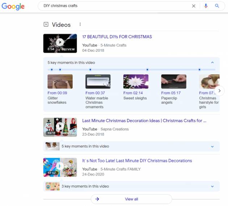Open the Water marble ornaments moment thumbnail
This screenshot has width=228, height=206.
coord(98,81)
